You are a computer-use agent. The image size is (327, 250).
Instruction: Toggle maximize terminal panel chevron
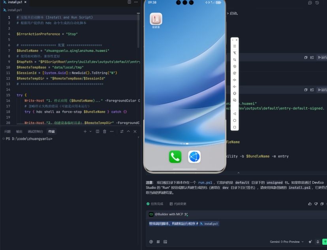point(128,132)
